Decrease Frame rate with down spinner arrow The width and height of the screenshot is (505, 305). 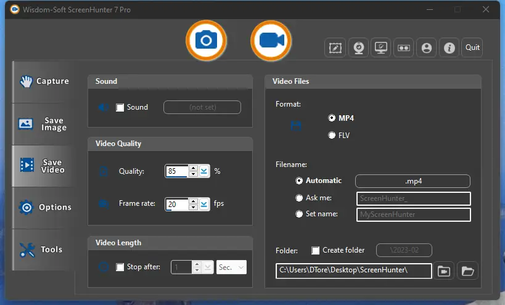pos(193,207)
